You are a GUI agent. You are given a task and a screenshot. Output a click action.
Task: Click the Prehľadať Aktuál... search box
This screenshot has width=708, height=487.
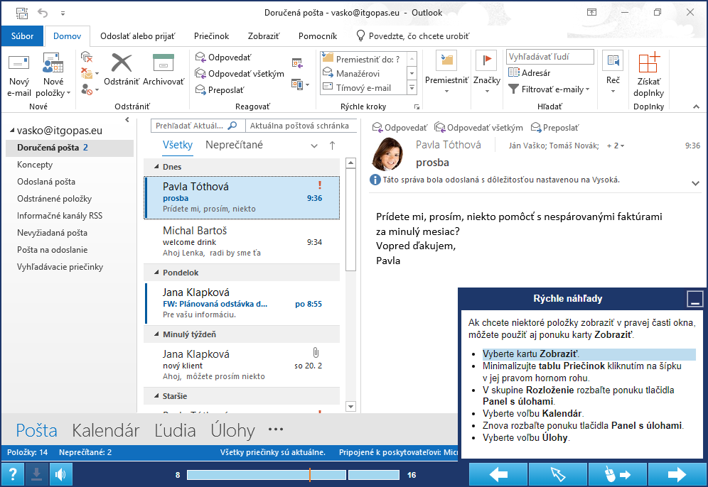click(198, 126)
